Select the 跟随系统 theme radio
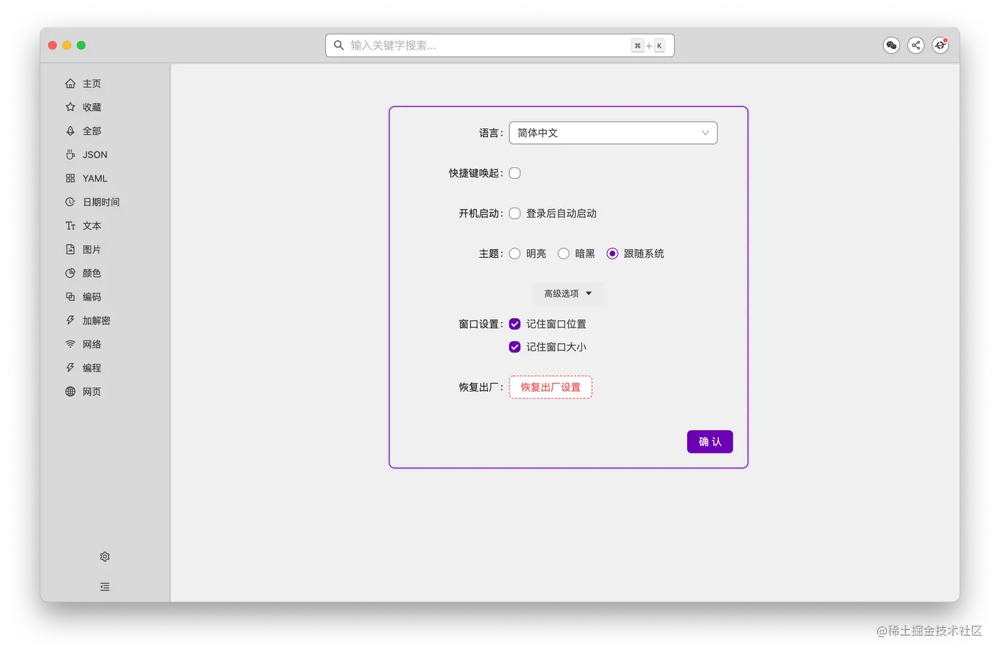The image size is (1000, 655). (x=612, y=254)
